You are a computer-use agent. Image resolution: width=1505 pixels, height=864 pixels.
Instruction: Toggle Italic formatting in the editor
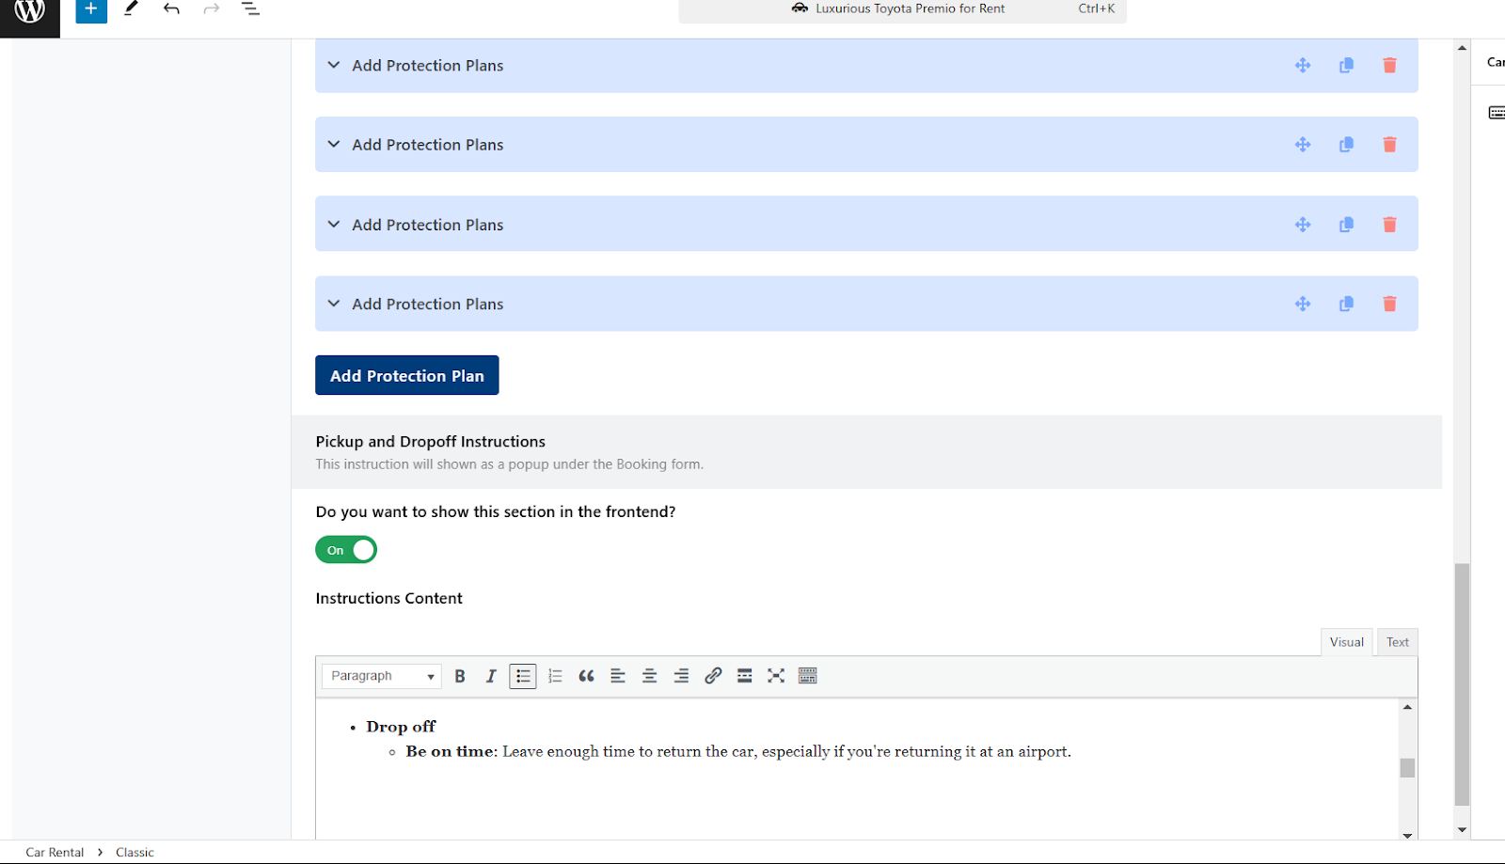490,676
